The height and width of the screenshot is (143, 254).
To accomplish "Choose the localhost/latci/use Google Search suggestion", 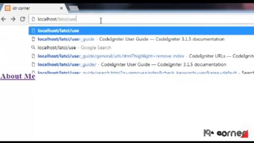I will [x=141, y=48].
